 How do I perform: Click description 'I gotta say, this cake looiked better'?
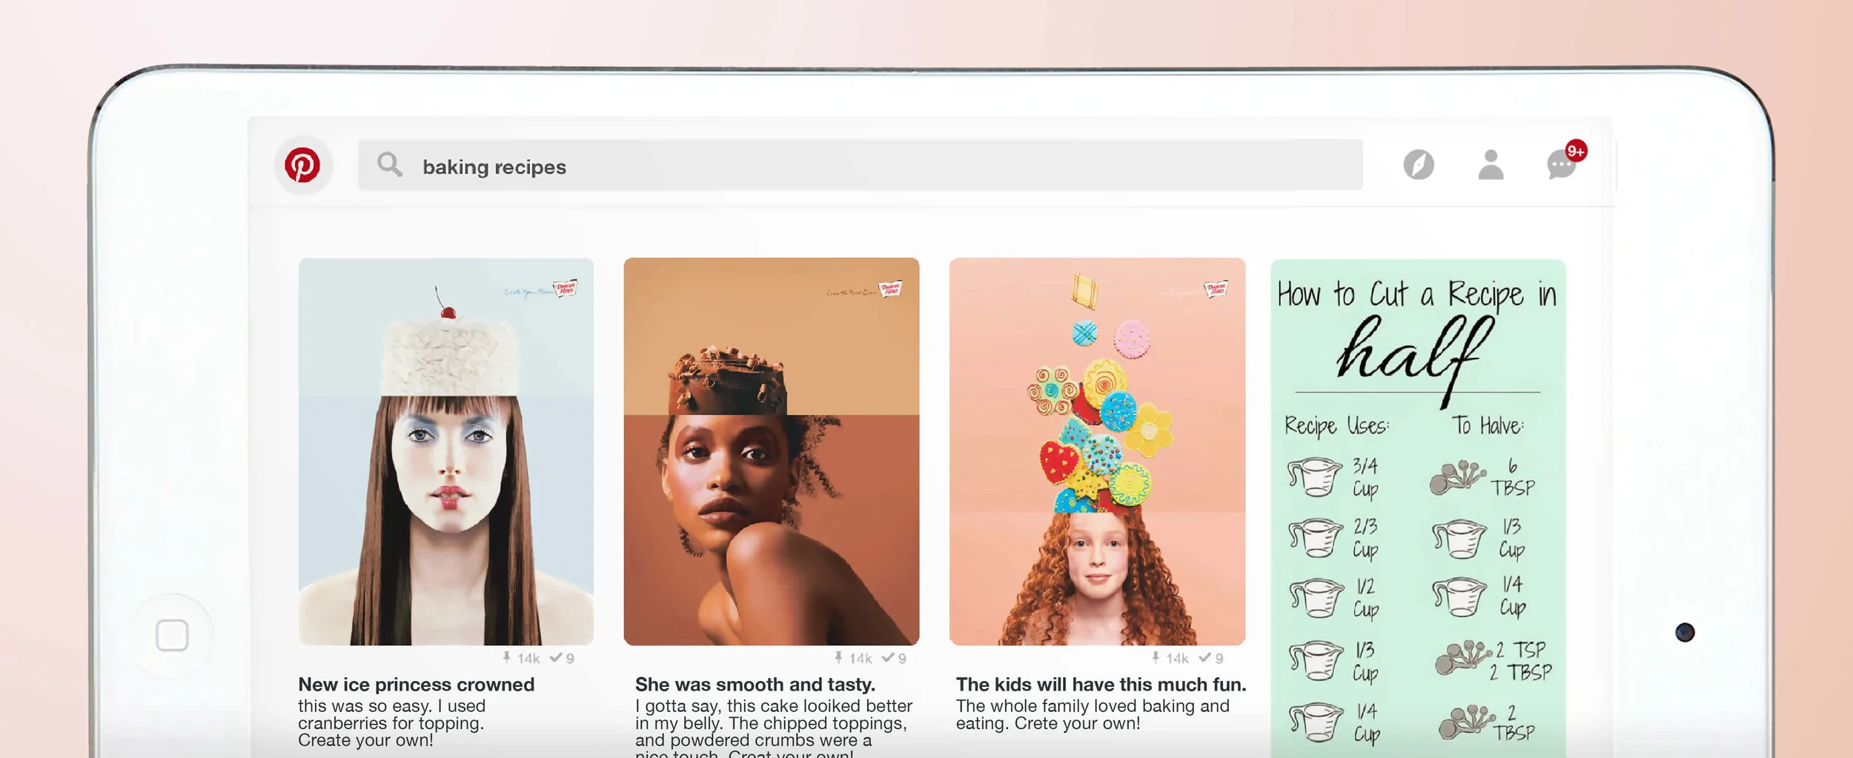point(774,728)
